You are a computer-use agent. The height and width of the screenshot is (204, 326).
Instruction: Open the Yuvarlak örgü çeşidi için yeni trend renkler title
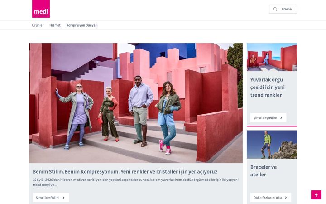pyautogui.click(x=268, y=87)
